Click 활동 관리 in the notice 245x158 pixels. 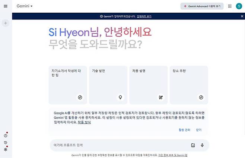point(184,130)
